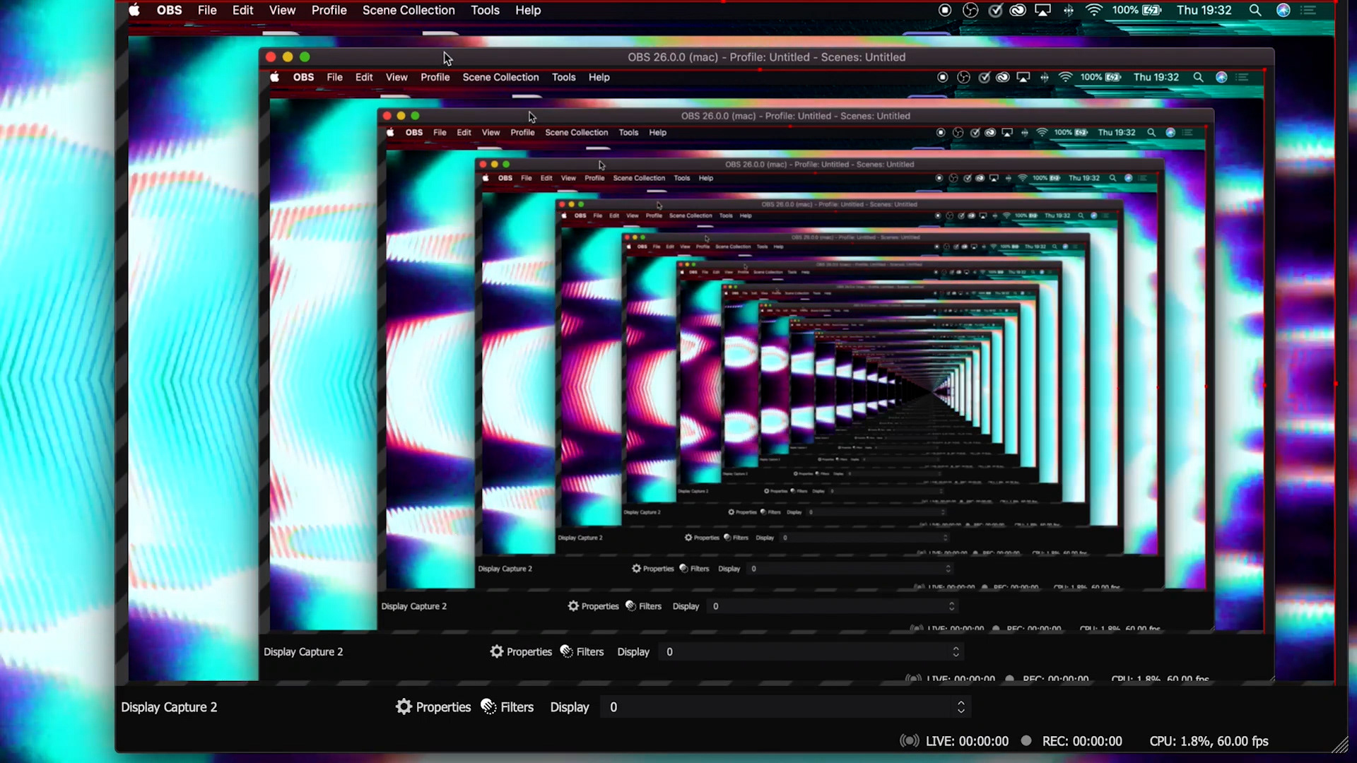Click the OBS icon in the top macOS menu bar tray
The image size is (1357, 763).
pyautogui.click(x=970, y=10)
